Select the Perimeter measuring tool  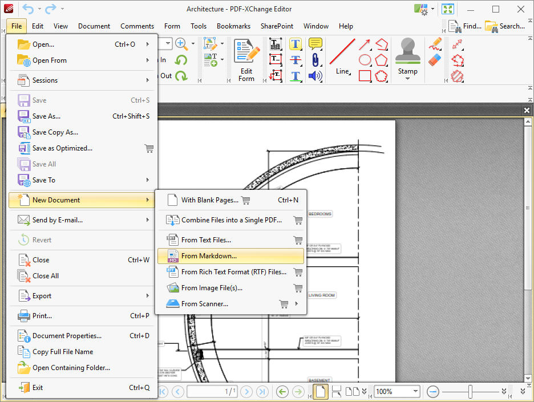(457, 60)
